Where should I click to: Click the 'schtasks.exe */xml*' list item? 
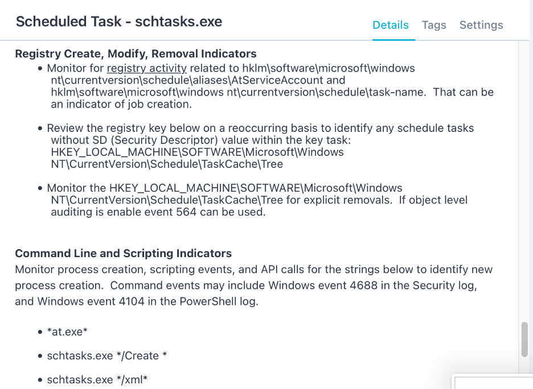[x=97, y=379]
